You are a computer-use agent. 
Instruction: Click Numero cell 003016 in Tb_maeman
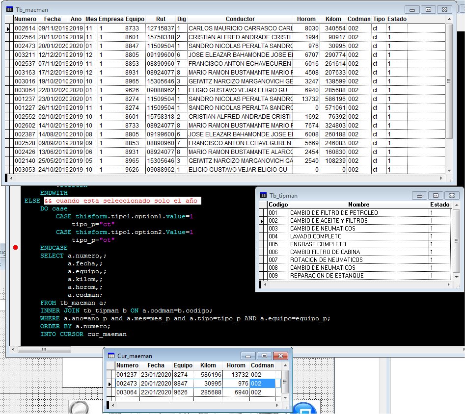coord(25,81)
